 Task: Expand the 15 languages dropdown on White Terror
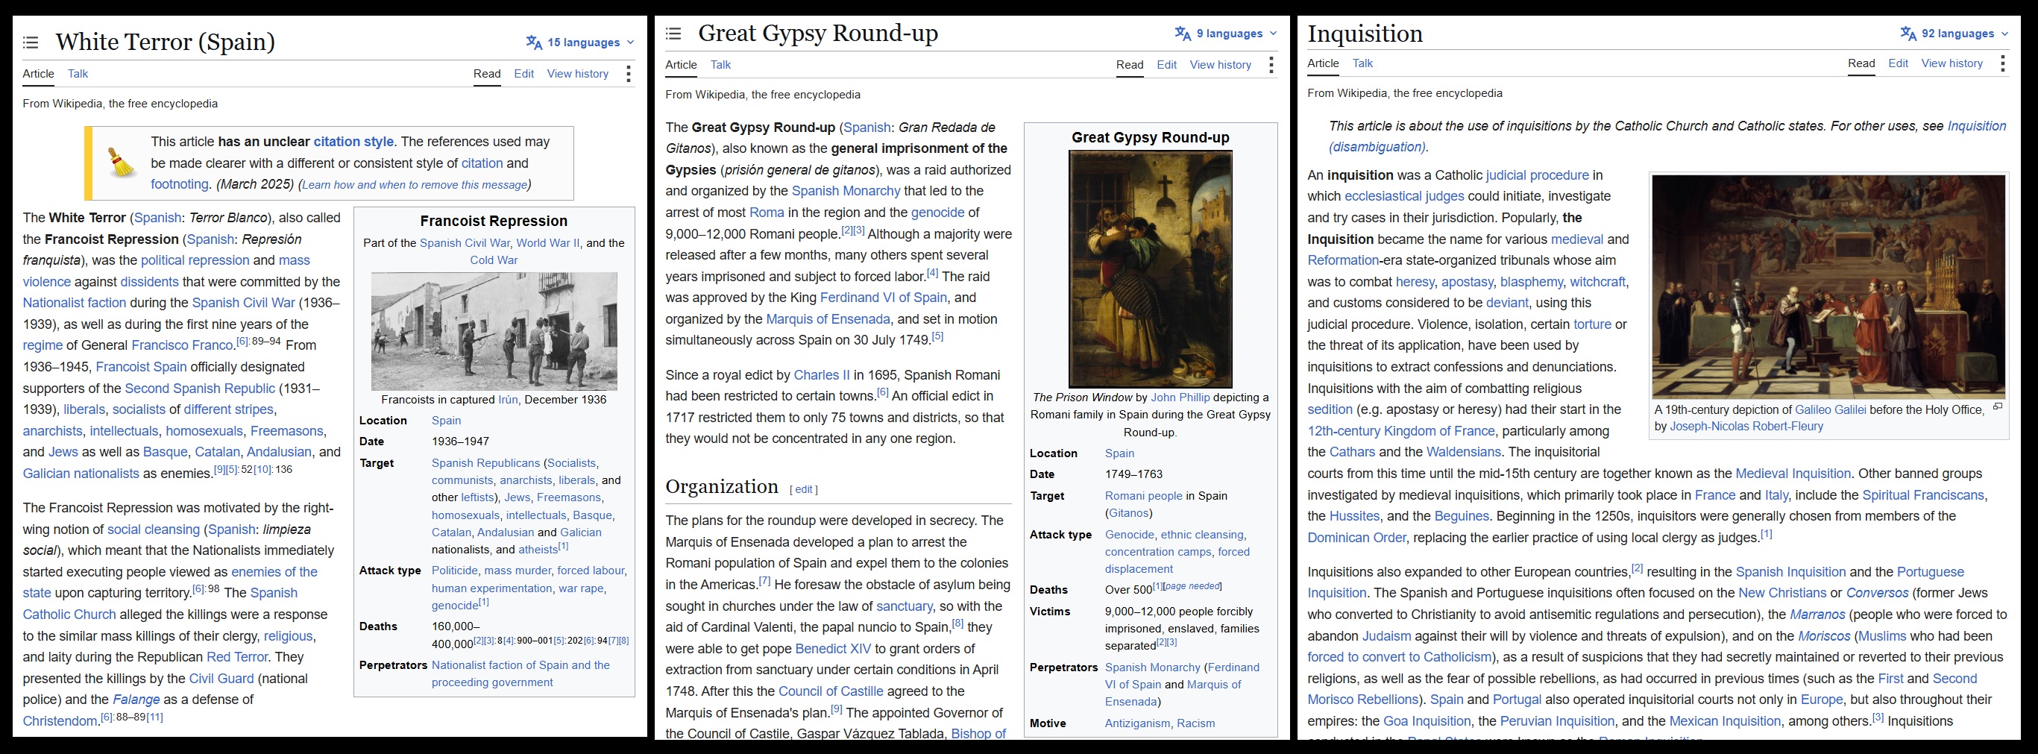[x=580, y=43]
